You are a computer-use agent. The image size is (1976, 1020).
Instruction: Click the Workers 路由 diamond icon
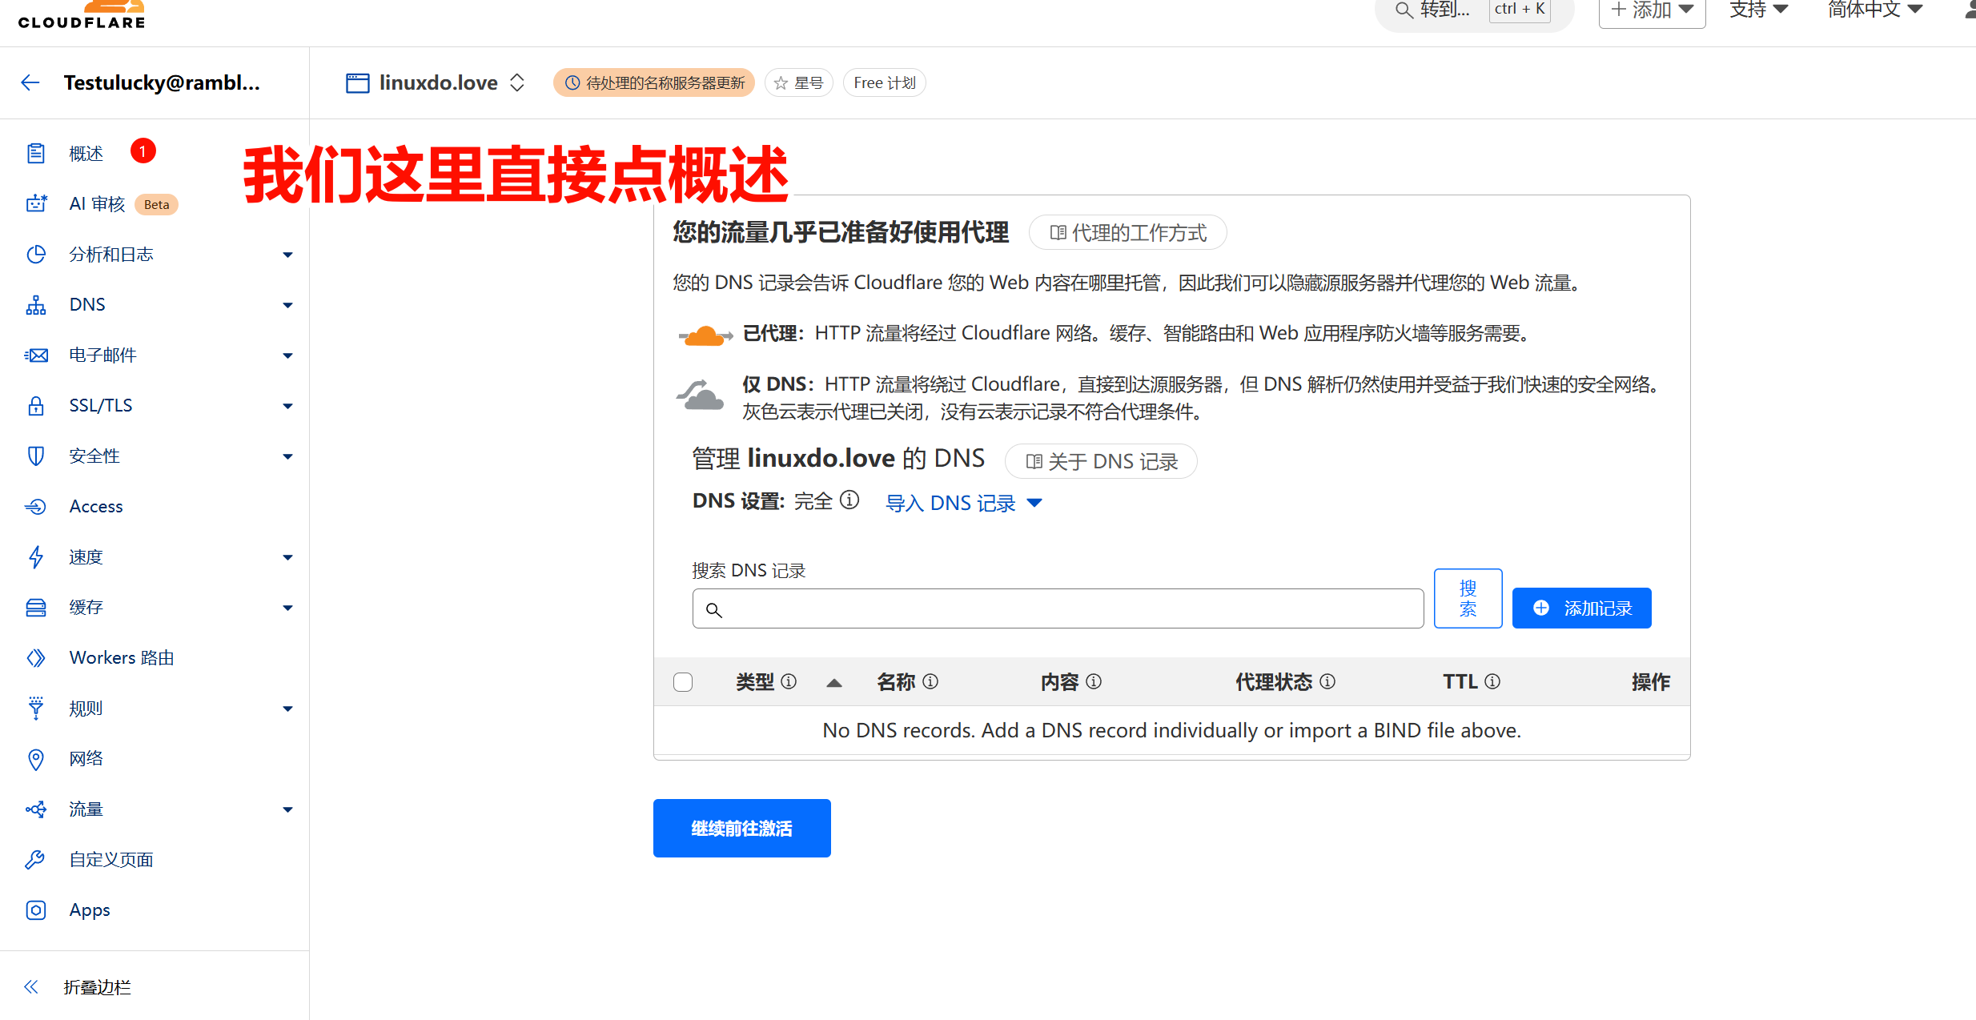tap(36, 657)
